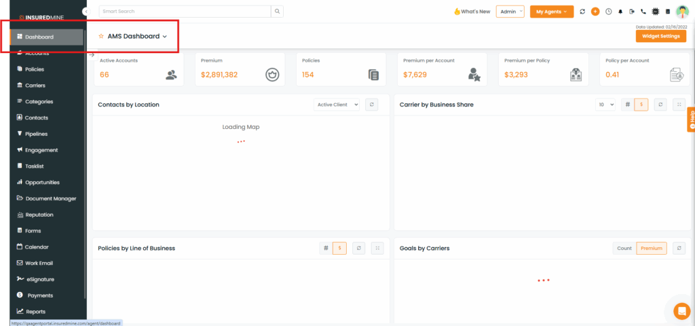Toggle dollar ($) in Policies by Line of Business
Viewport: 695px width, 326px height.
pyautogui.click(x=339, y=248)
